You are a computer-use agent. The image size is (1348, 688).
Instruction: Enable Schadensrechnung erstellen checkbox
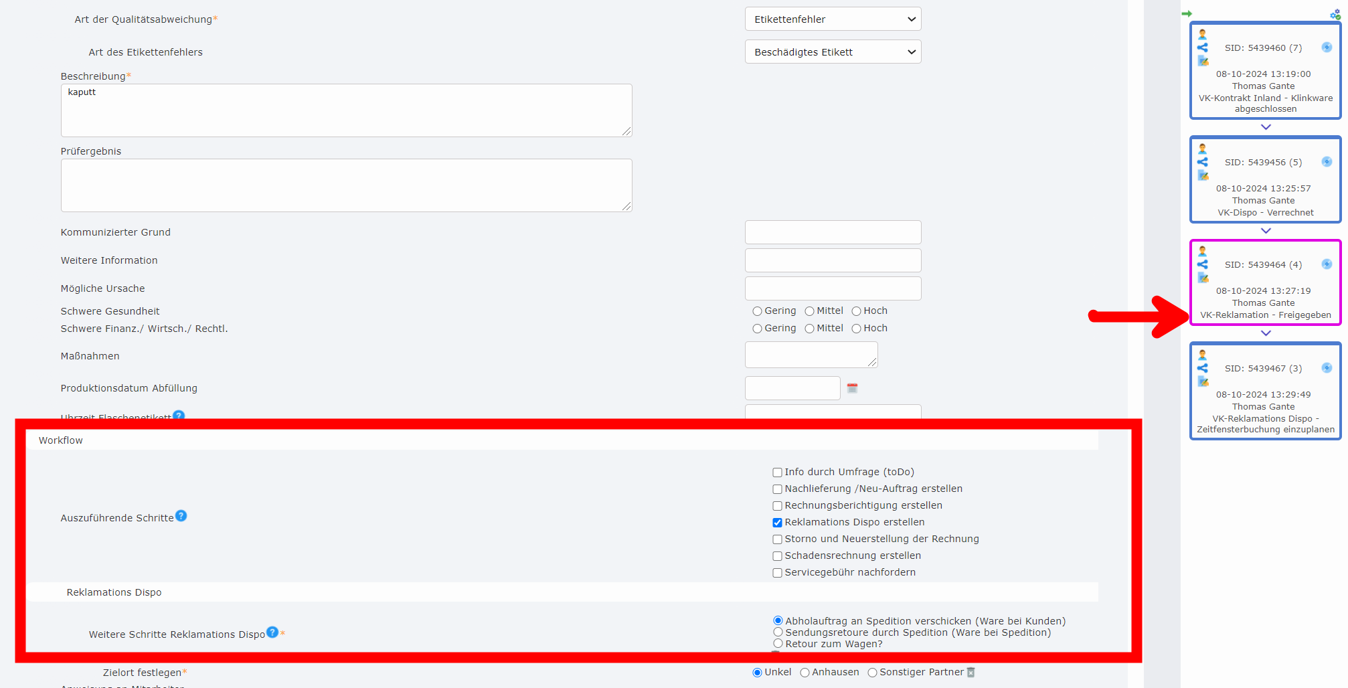click(x=777, y=556)
